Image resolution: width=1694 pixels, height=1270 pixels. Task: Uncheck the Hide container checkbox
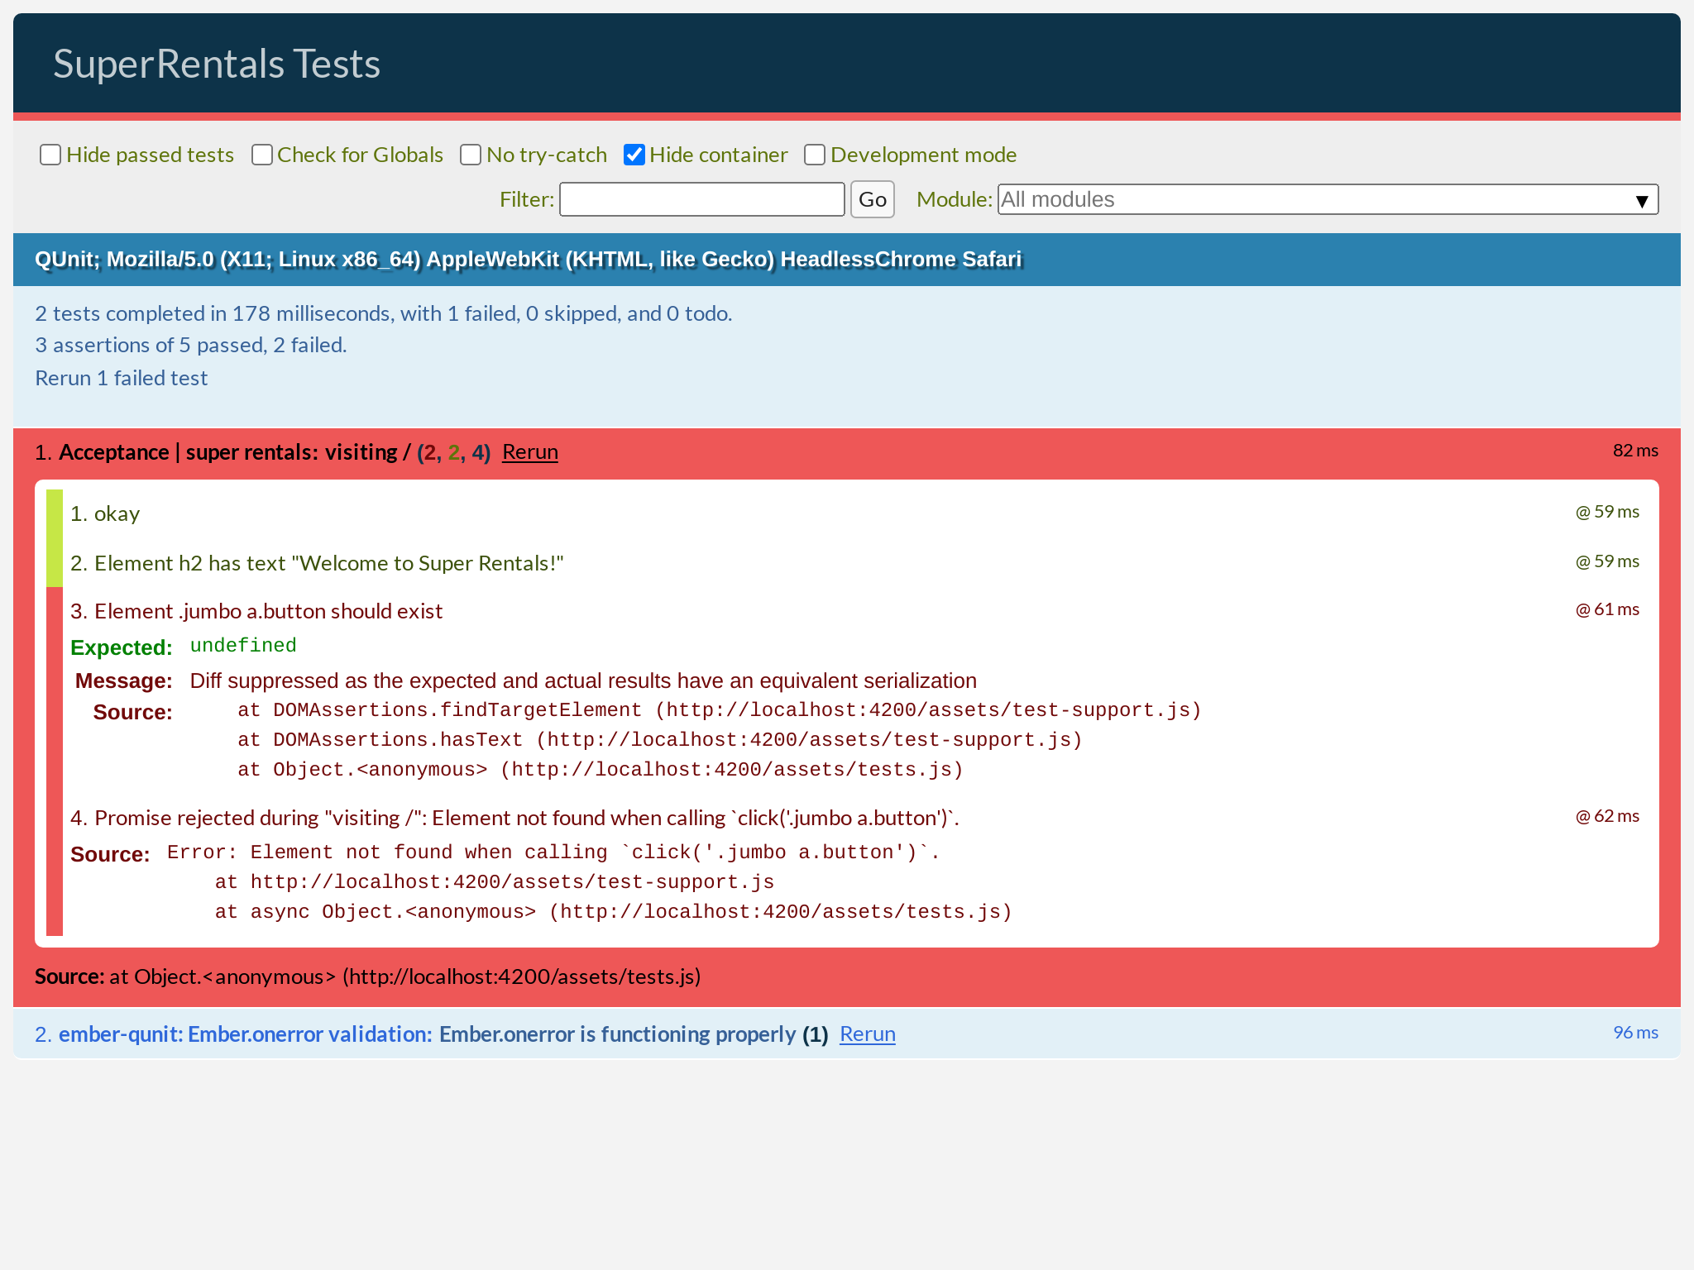point(634,155)
